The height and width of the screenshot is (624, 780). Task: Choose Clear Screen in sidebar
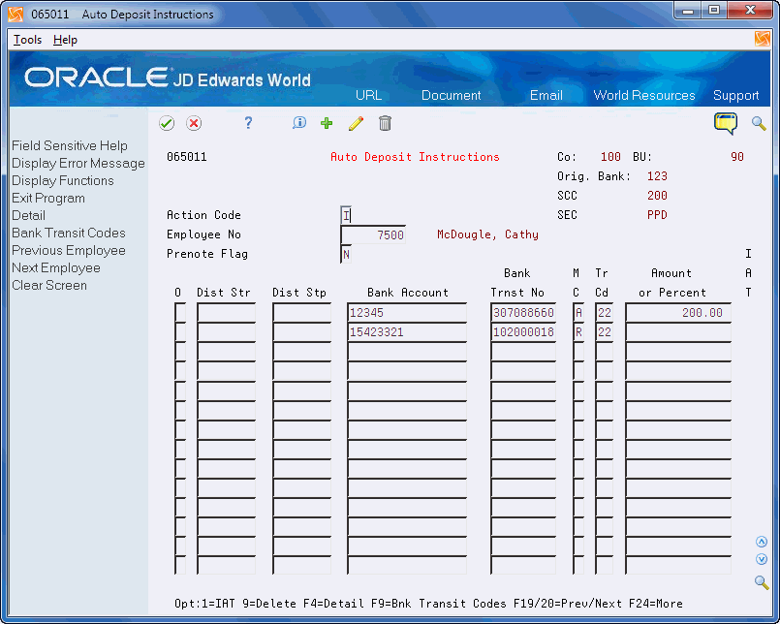click(x=49, y=285)
